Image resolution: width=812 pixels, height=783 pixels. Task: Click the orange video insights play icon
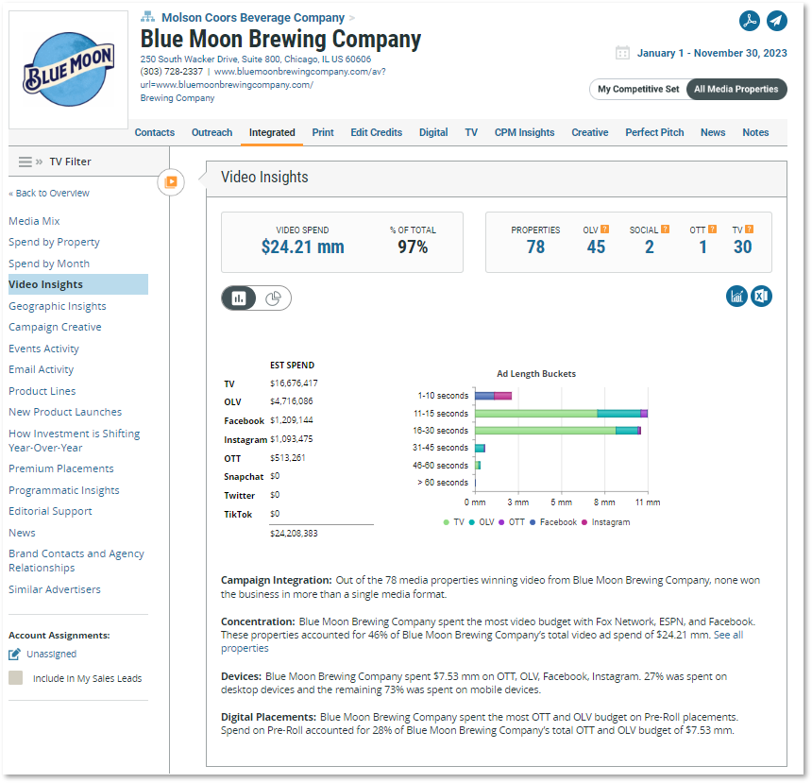[x=171, y=182]
